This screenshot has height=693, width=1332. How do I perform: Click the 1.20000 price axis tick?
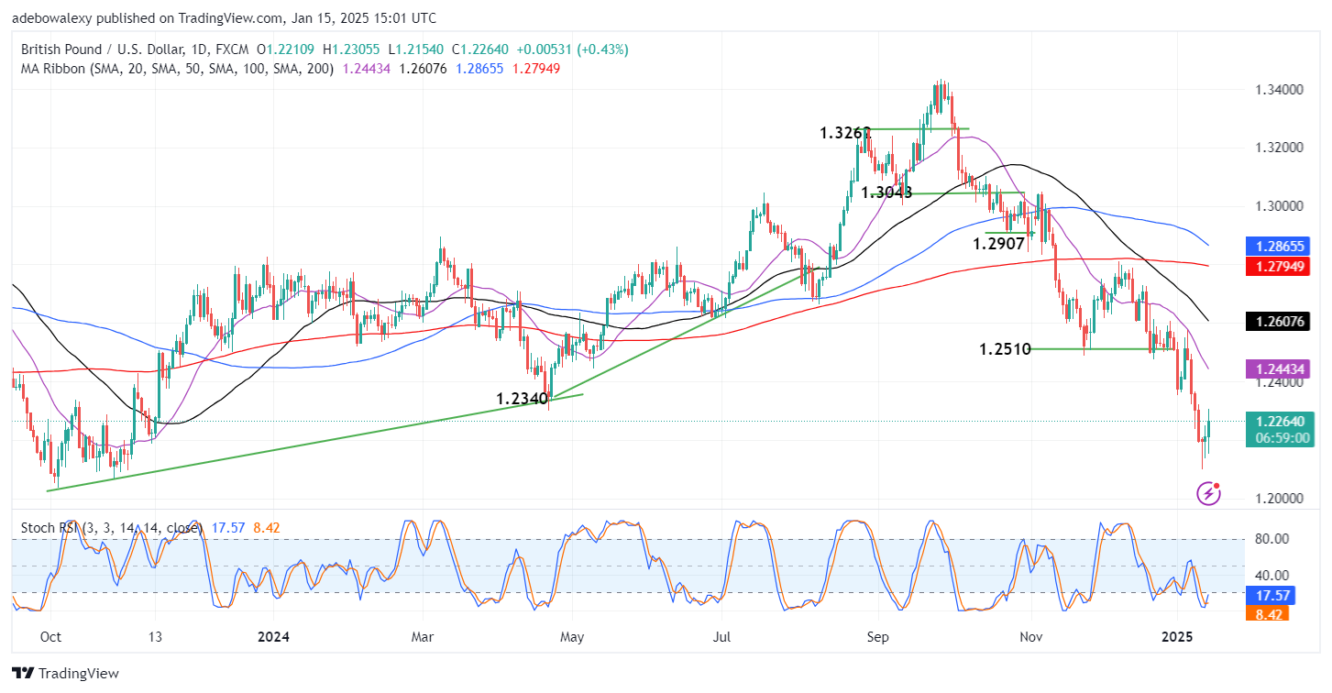[1278, 499]
